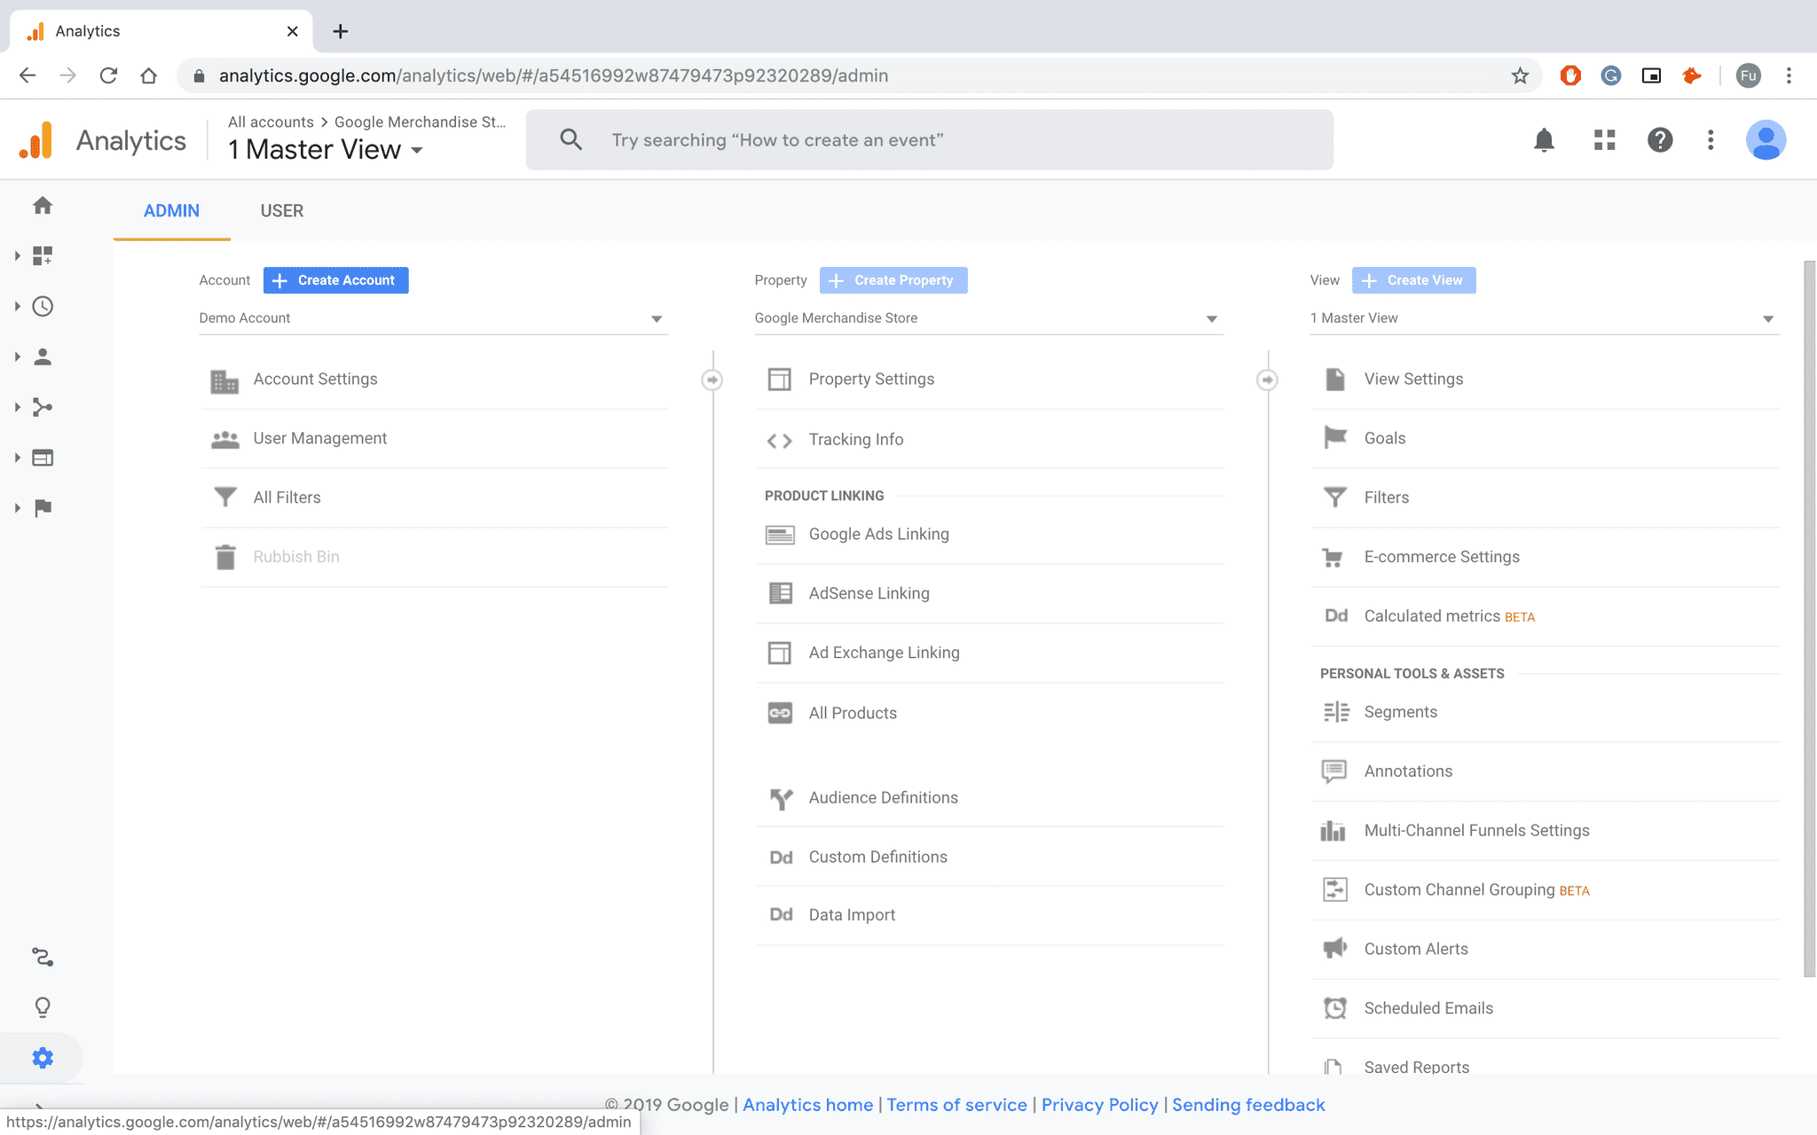Screen dimensions: 1817x1135
Task: Open the Google Merchandise Store property dropdown
Action: click(x=988, y=318)
